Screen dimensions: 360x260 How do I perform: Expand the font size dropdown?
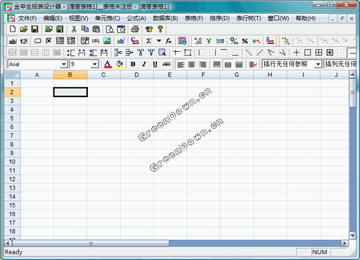pyautogui.click(x=95, y=64)
